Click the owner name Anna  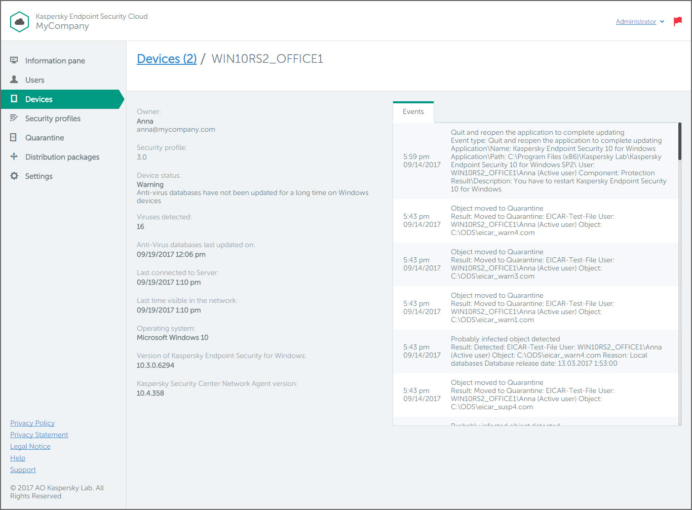(x=145, y=121)
